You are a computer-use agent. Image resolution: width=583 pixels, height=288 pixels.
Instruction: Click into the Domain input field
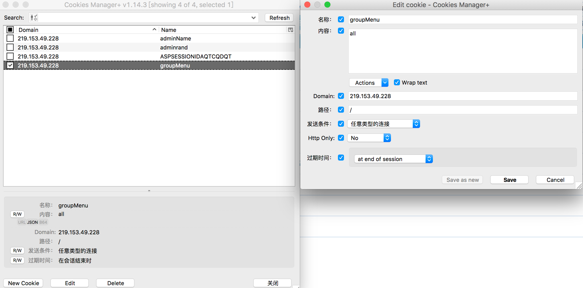coord(462,96)
